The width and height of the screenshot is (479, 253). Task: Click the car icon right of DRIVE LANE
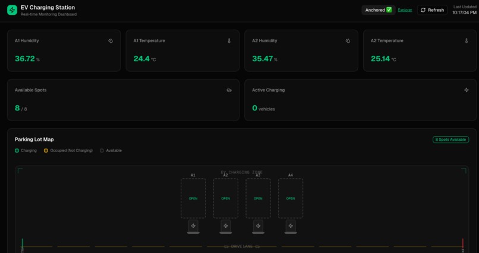257,246
